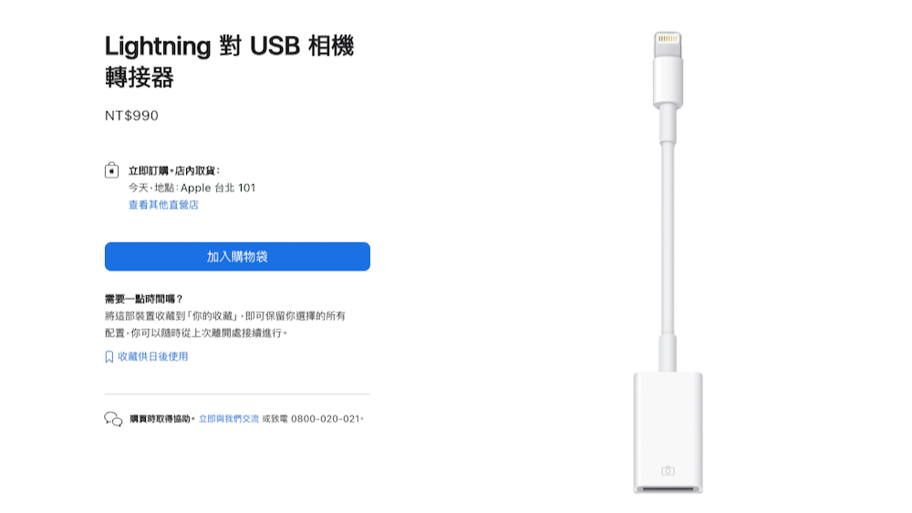Click the phone number 0800-020-021
912x513 pixels.
click(326, 419)
